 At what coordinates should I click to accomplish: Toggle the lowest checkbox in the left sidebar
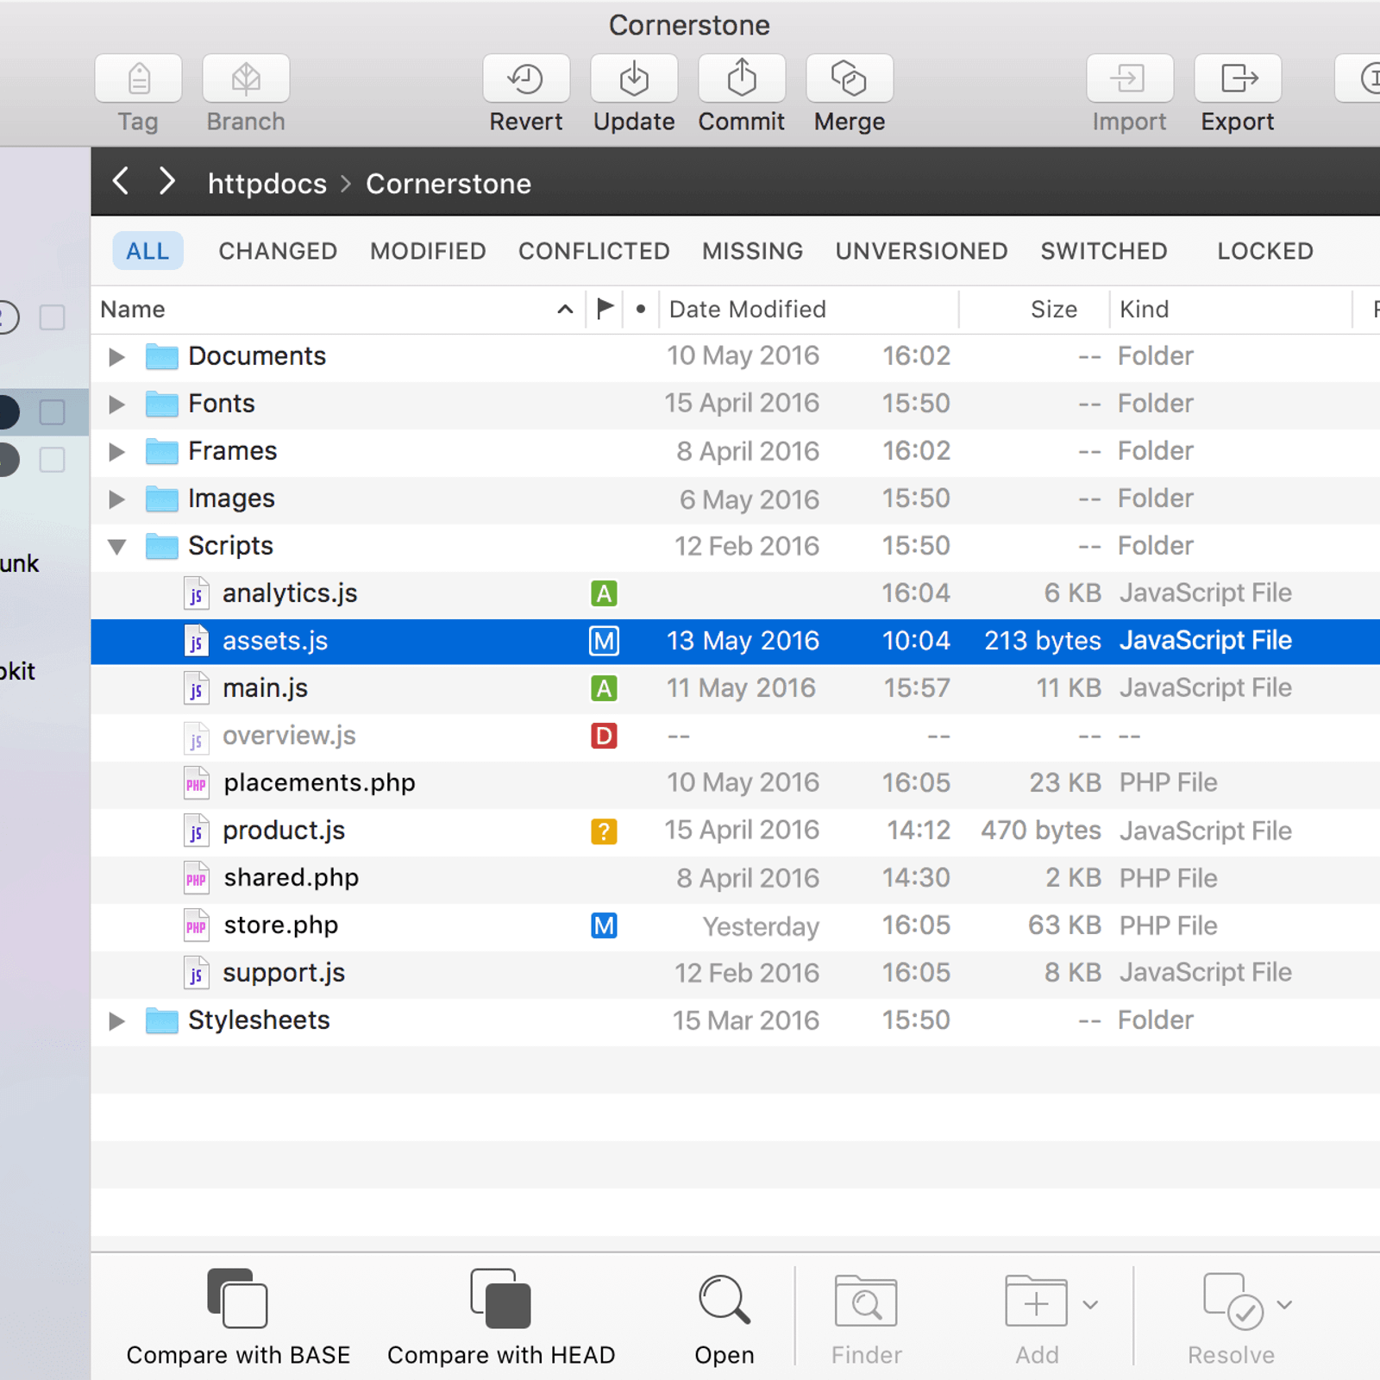(x=53, y=460)
